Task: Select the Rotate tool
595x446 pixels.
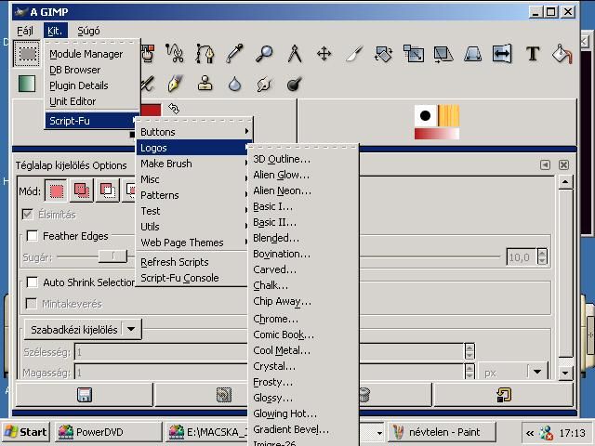Action: 383,54
